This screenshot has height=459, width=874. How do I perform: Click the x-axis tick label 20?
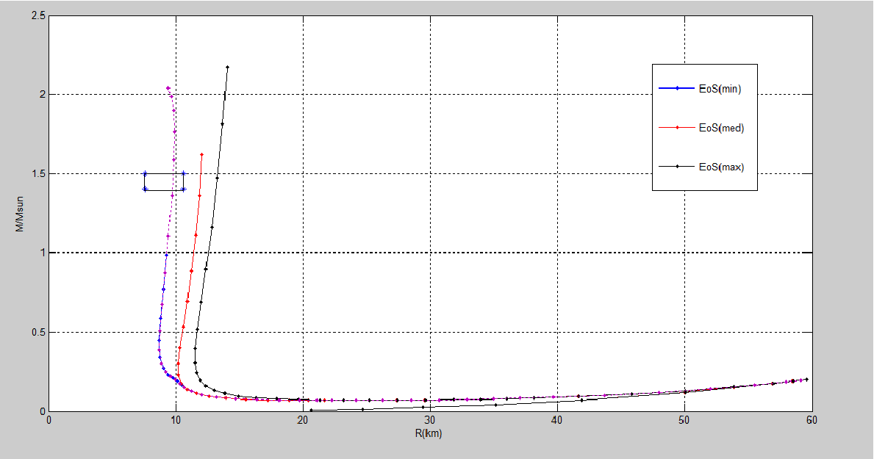tap(304, 421)
